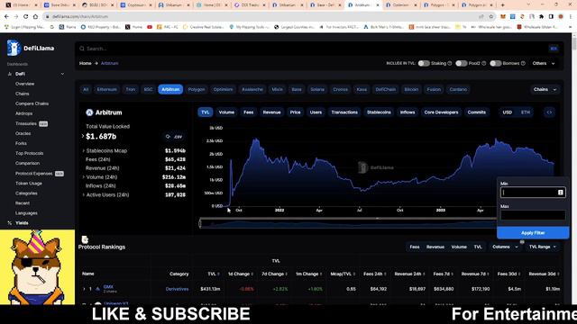Viewport: 577px width, 324px height.
Task: Sort by TVL column arrow
Action: pyautogui.click(x=218, y=274)
